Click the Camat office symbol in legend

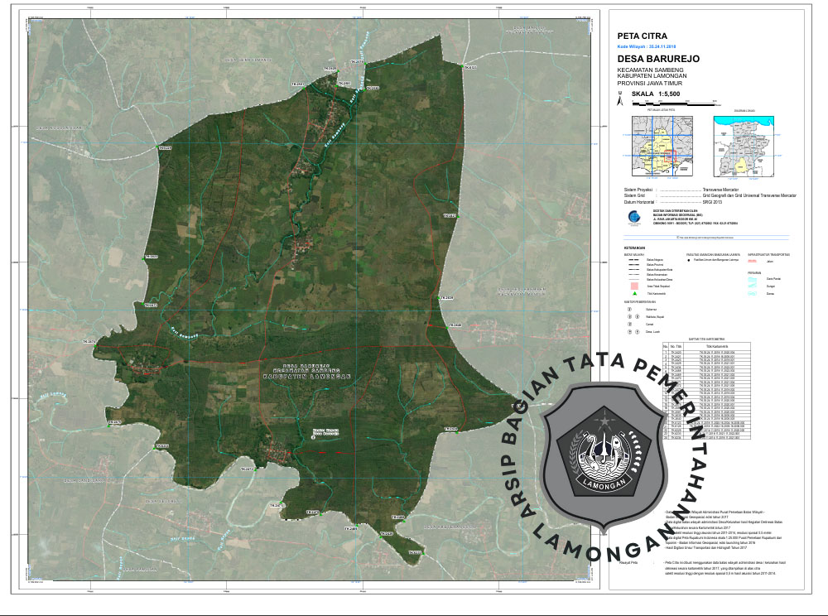pyautogui.click(x=628, y=324)
